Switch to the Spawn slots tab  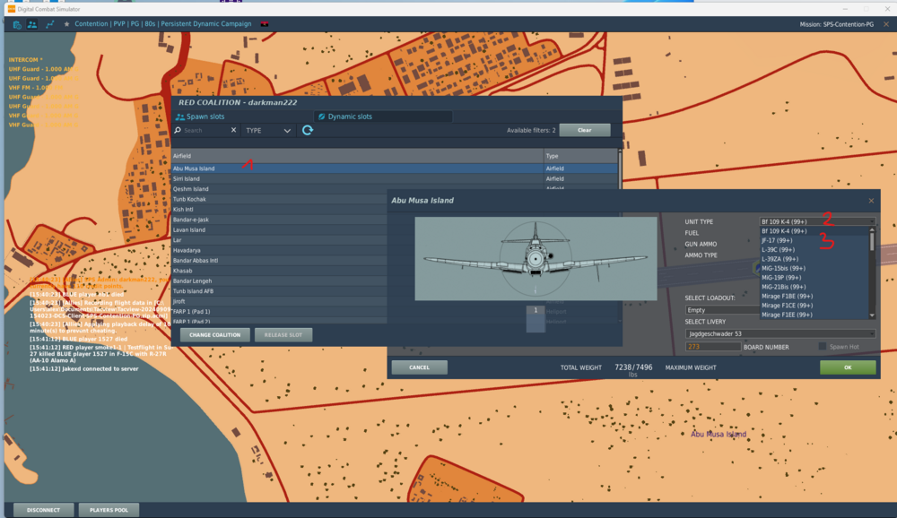(205, 117)
